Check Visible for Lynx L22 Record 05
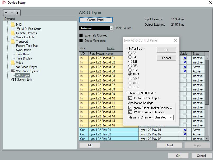 pos(185,76)
